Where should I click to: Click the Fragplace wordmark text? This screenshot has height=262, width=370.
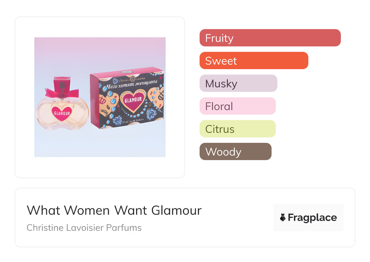[312, 217]
